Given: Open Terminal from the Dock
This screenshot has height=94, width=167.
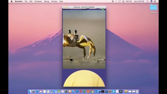Looking at the screenshot, I should [x=103, y=91].
